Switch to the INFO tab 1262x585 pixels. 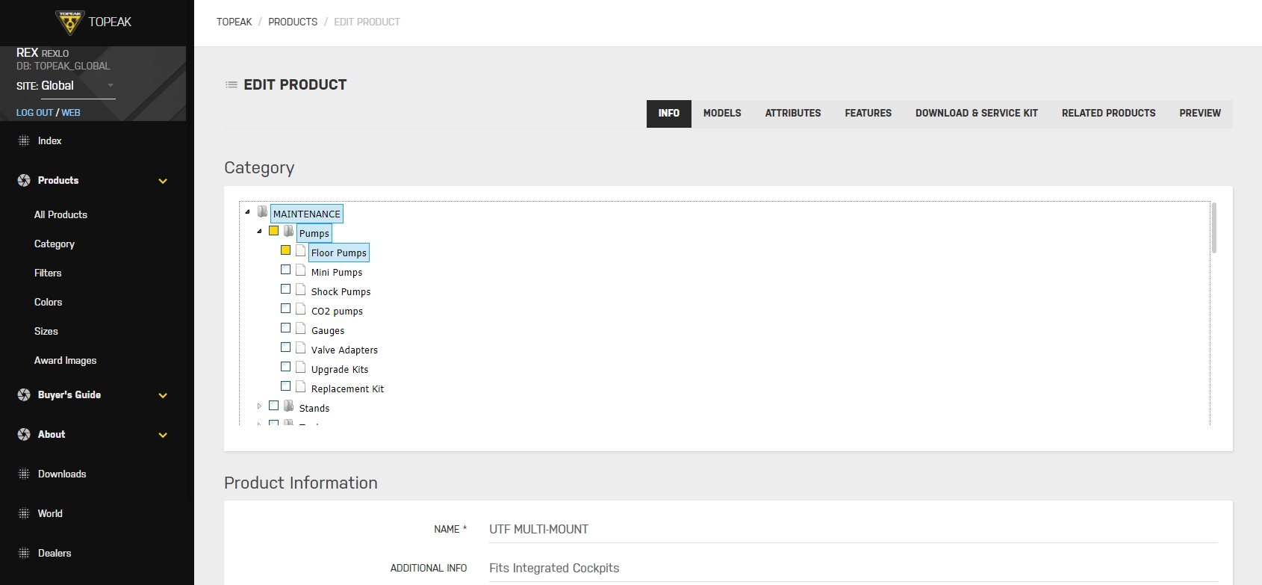click(669, 114)
